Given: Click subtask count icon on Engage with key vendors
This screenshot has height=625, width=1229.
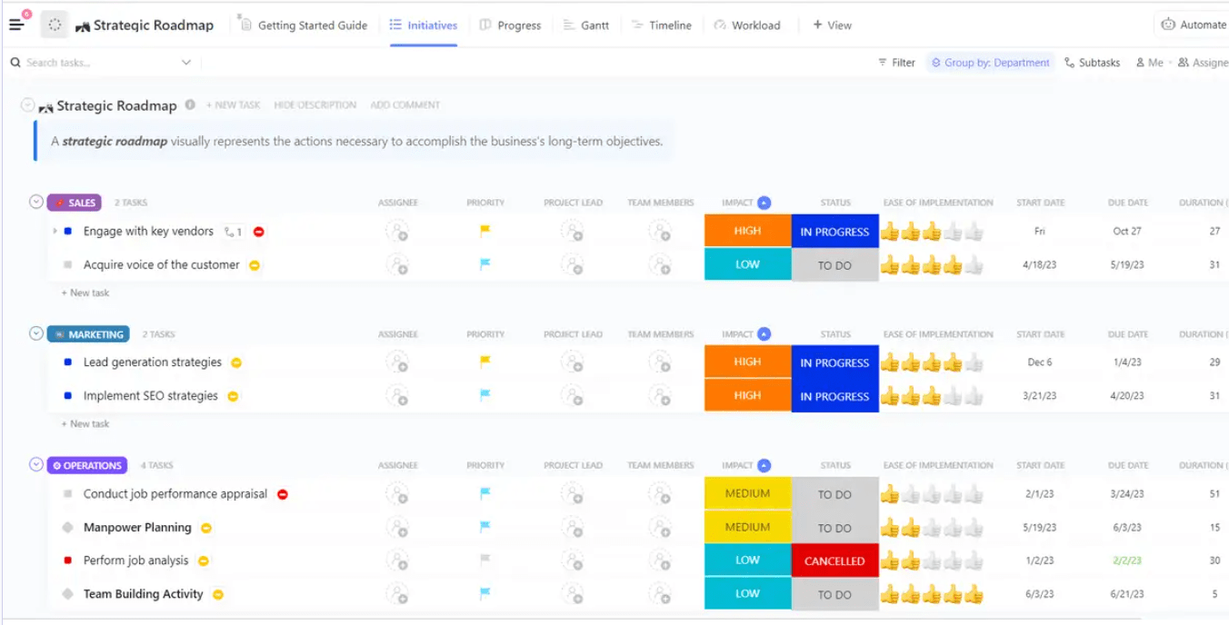Looking at the screenshot, I should 234,232.
